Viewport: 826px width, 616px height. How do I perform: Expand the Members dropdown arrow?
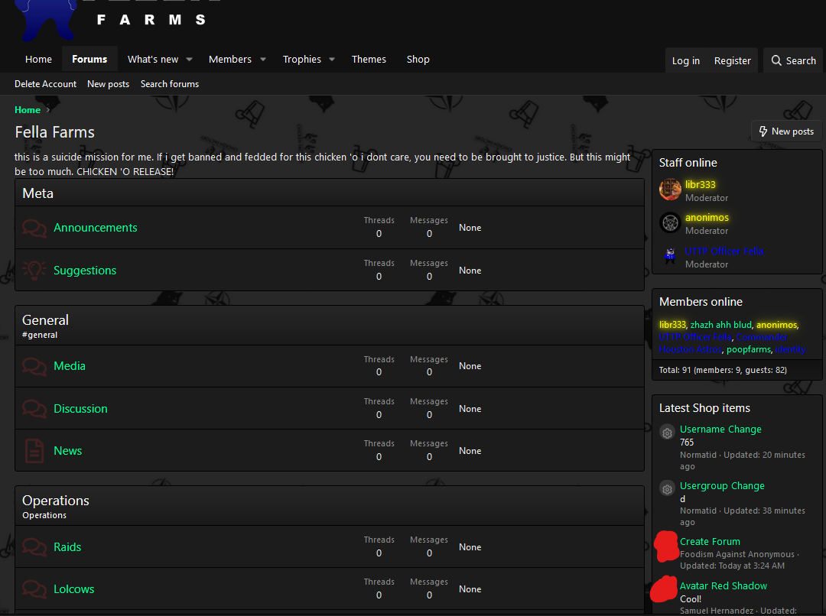point(263,60)
